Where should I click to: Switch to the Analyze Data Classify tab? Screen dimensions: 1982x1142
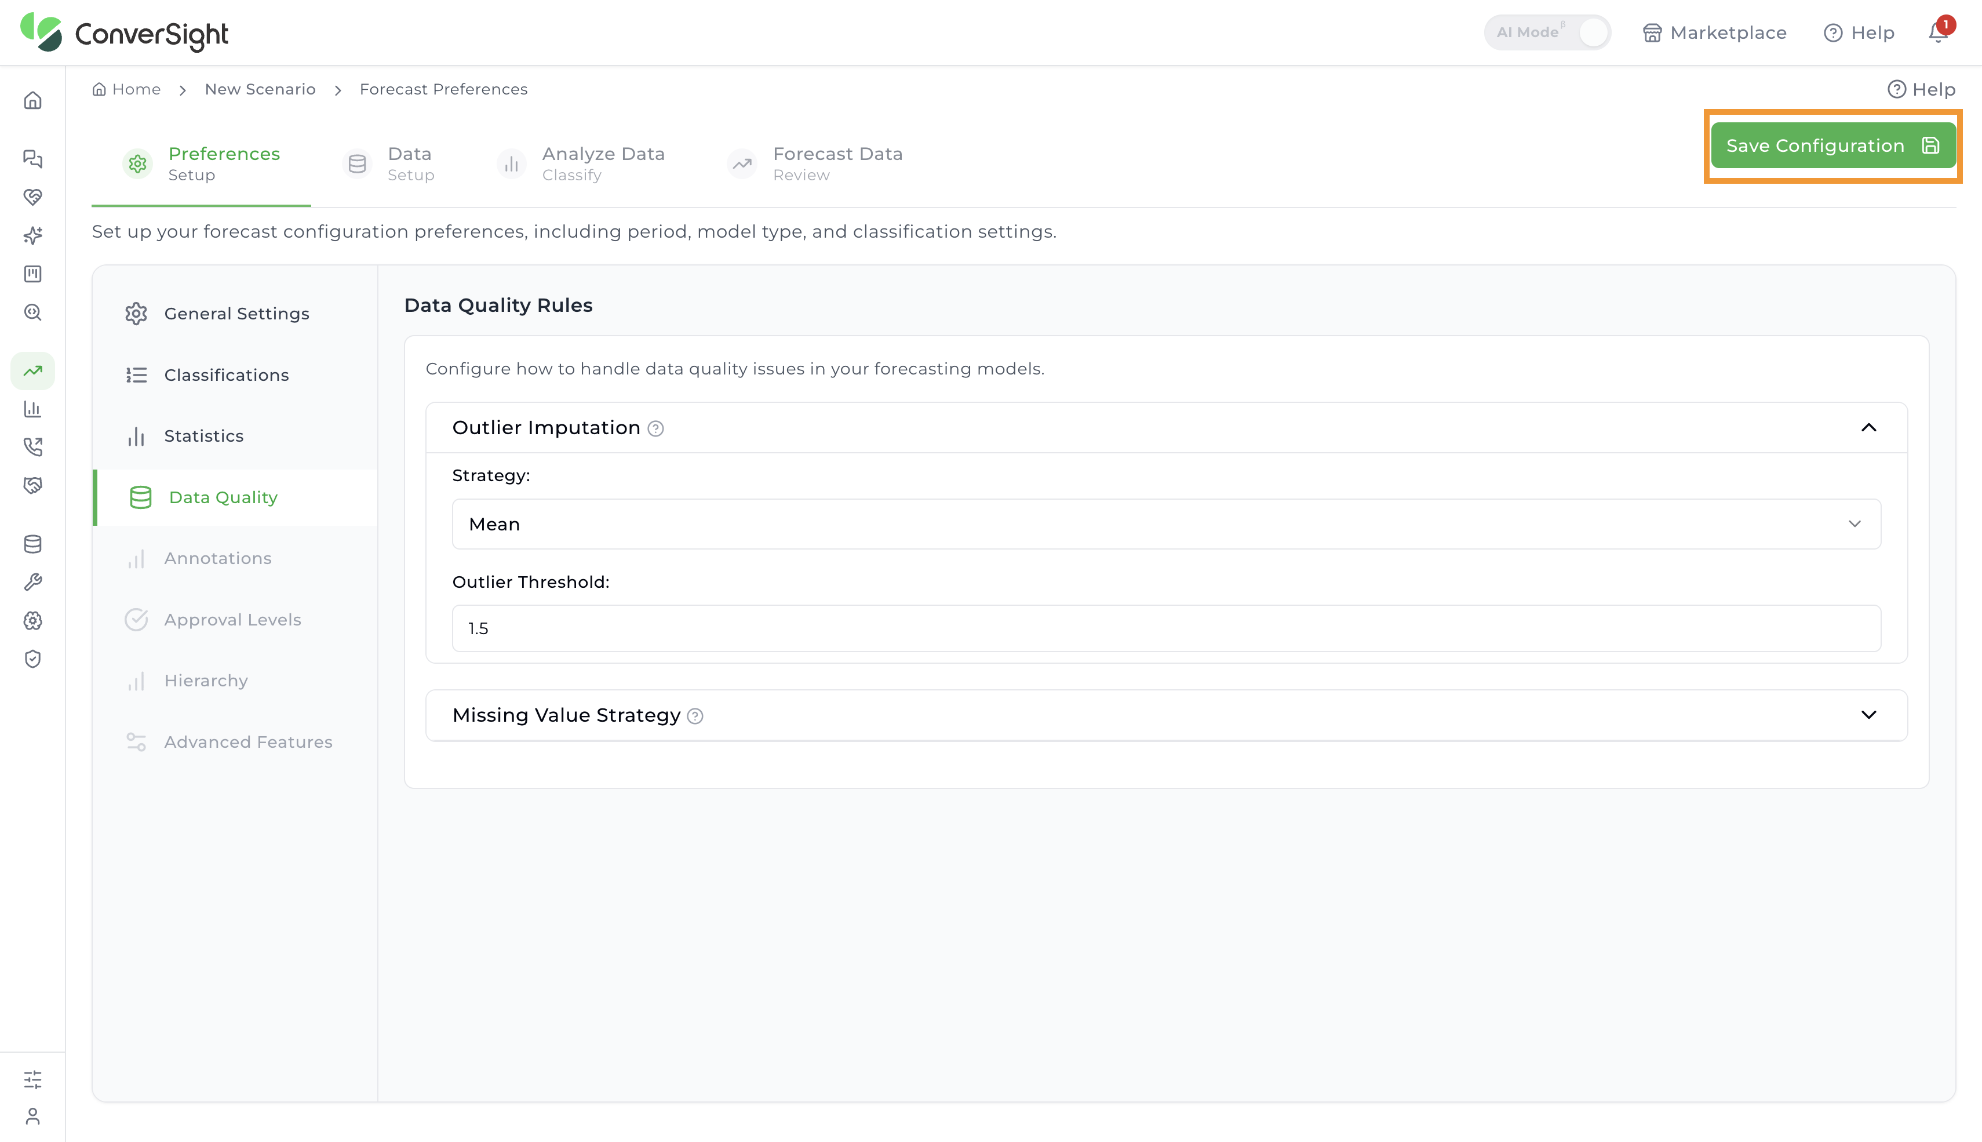click(580, 164)
